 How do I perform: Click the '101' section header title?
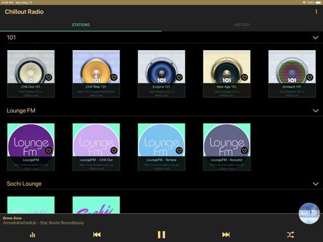(11, 37)
